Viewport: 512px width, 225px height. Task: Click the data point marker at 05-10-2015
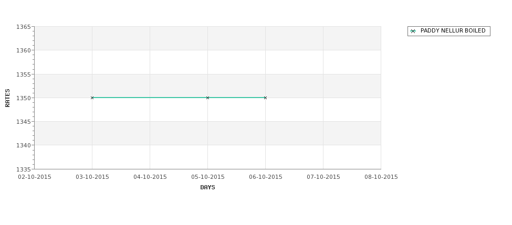pyautogui.click(x=207, y=98)
